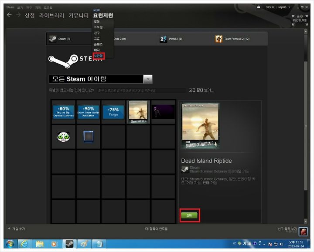The width and height of the screenshot is (314, 252).
Task: Open the 커뮤니티 community section
Action: (78, 15)
